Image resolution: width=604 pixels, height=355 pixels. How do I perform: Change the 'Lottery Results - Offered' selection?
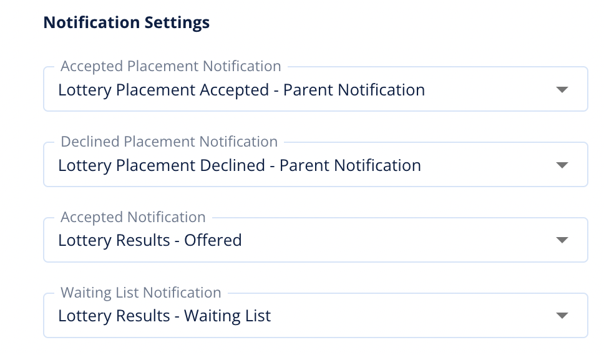[x=150, y=240]
